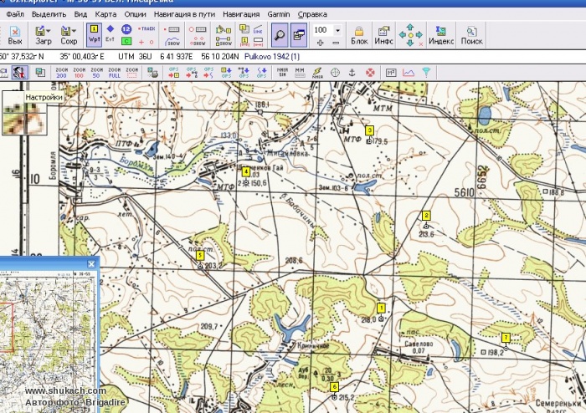Click the anchor alarm icon
586x413 pixels.
tap(352, 73)
